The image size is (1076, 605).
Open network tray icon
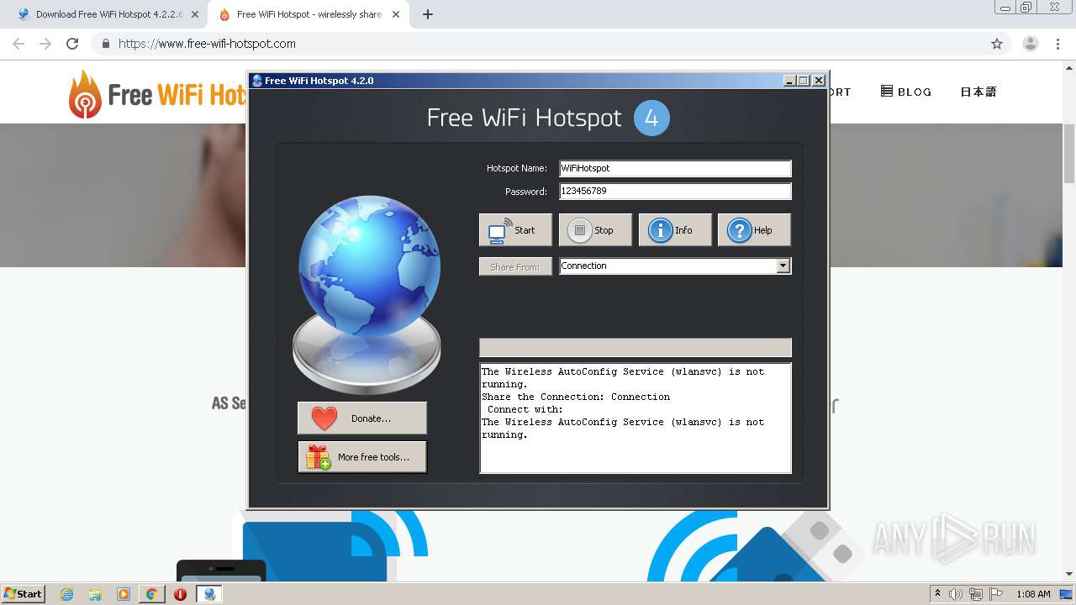[x=976, y=594]
